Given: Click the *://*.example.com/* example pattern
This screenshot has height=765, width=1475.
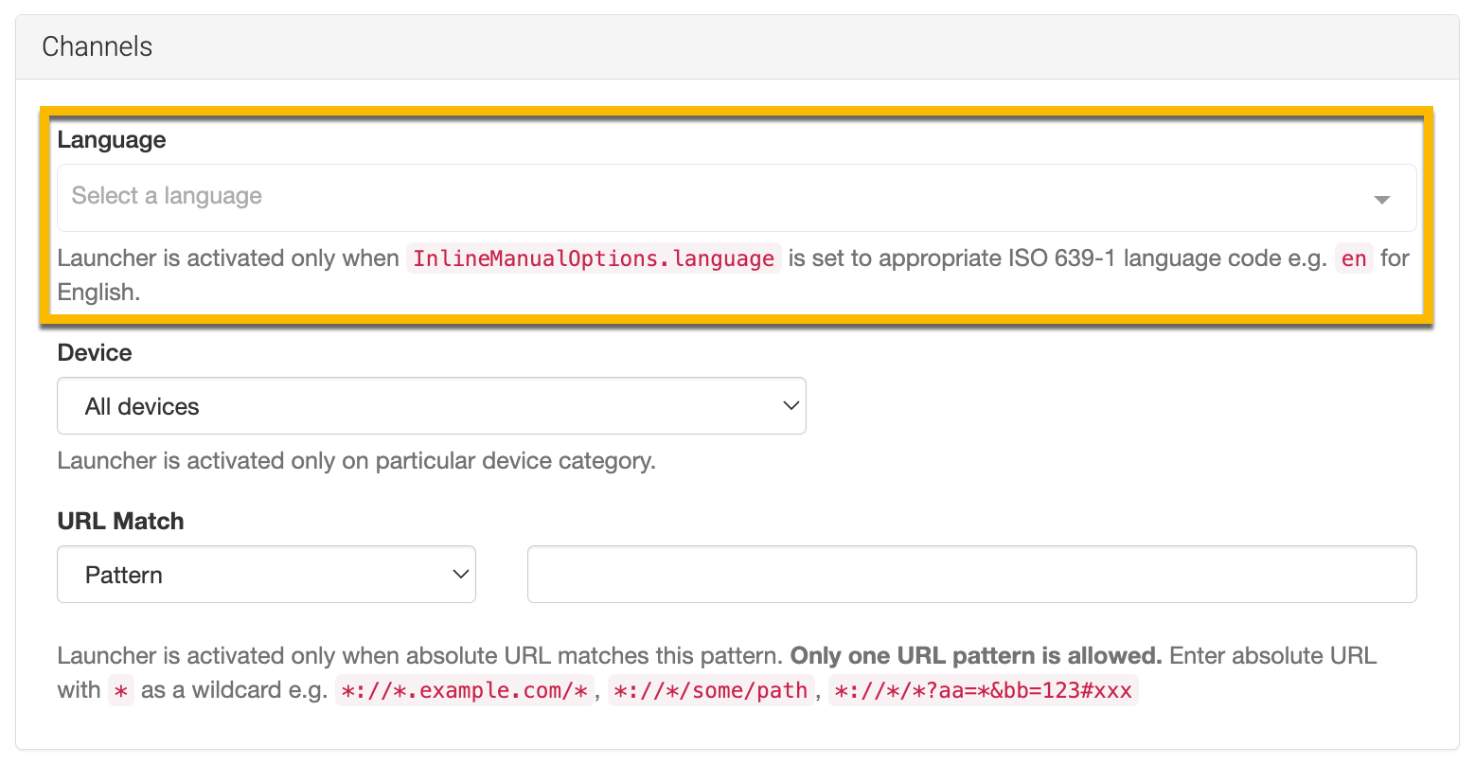Looking at the screenshot, I should [x=465, y=691].
